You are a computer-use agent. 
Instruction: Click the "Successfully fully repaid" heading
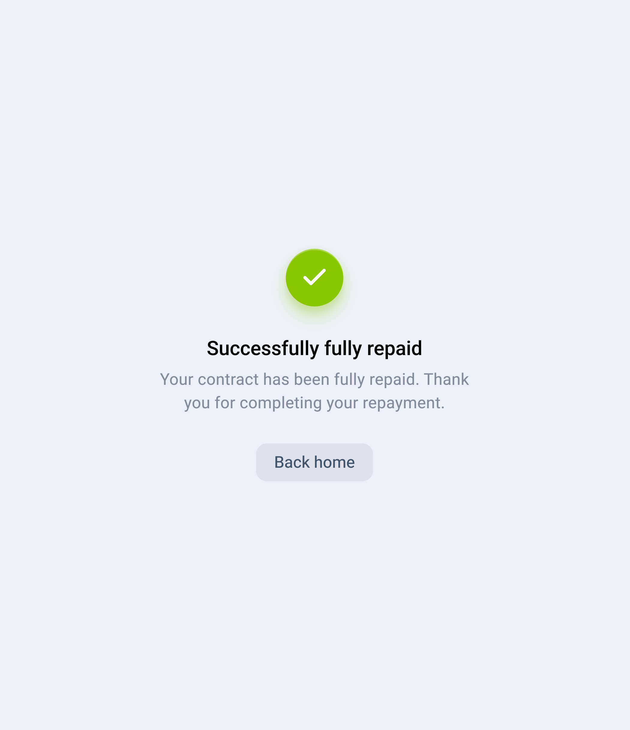tap(314, 348)
